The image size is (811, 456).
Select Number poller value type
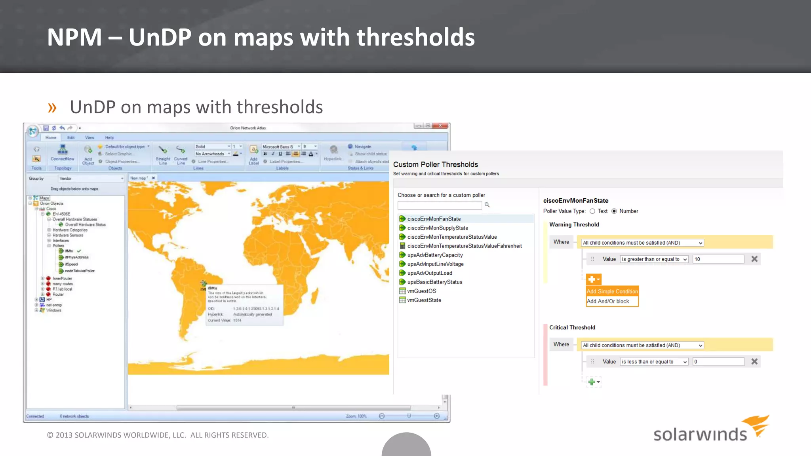coord(614,211)
